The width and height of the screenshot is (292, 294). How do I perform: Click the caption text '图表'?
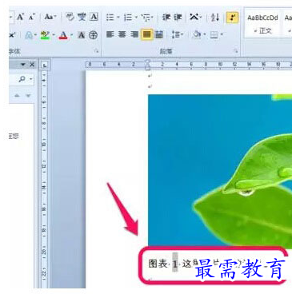click(158, 264)
